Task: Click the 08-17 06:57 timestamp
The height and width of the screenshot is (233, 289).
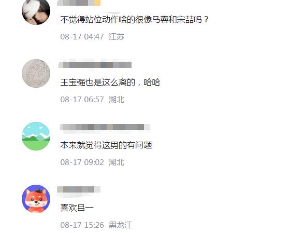Action: [x=82, y=100]
